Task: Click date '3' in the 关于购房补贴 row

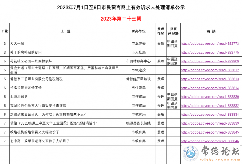Action: pyautogui.click(x=5, y=52)
